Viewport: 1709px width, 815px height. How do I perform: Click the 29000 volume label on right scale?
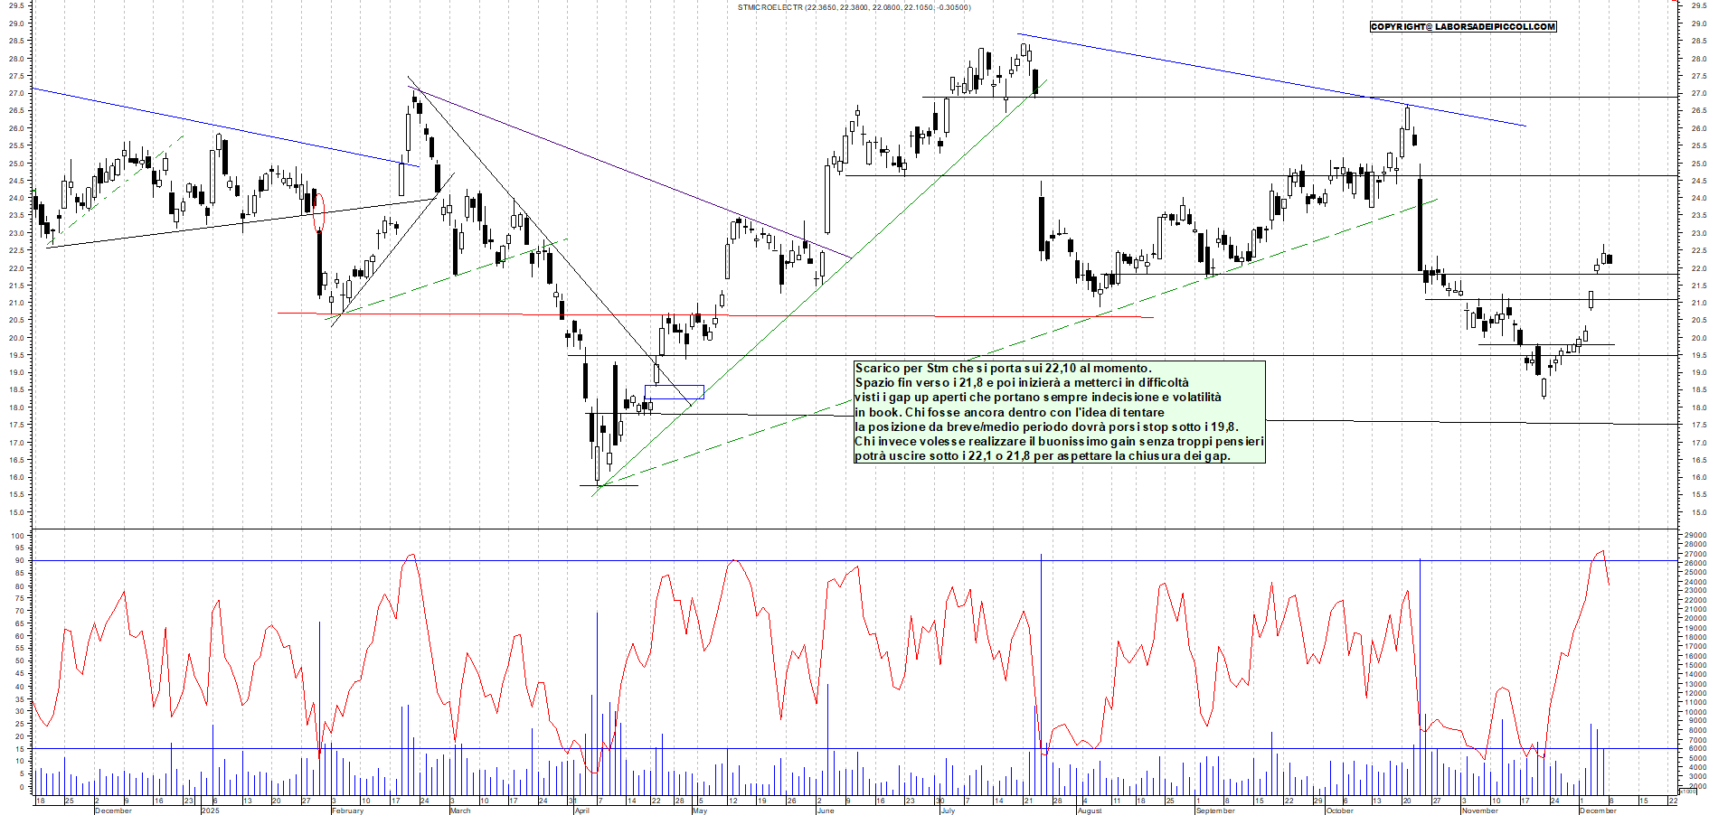tap(1695, 536)
